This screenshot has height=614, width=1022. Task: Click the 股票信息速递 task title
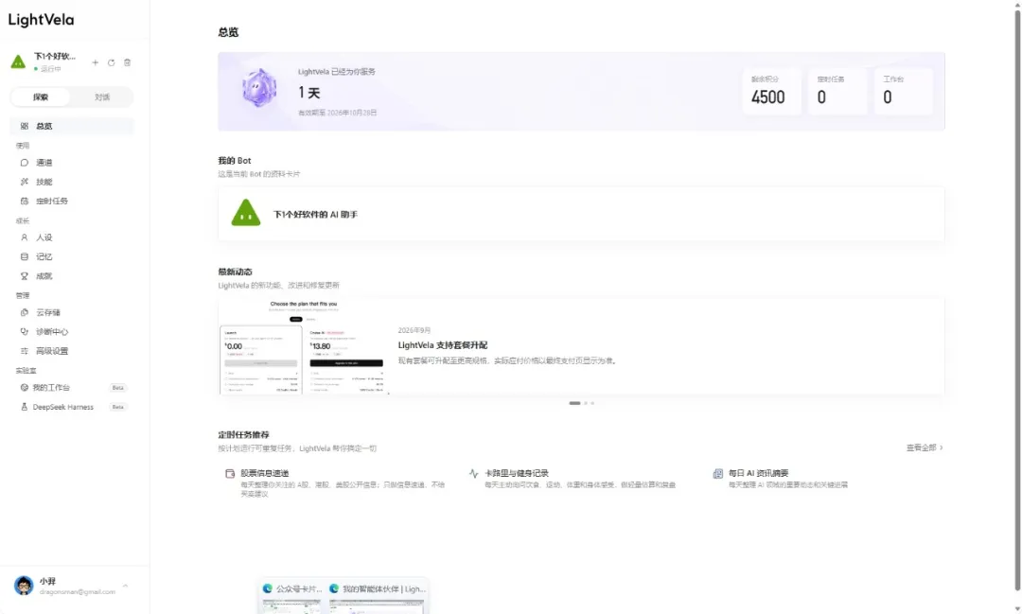265,473
